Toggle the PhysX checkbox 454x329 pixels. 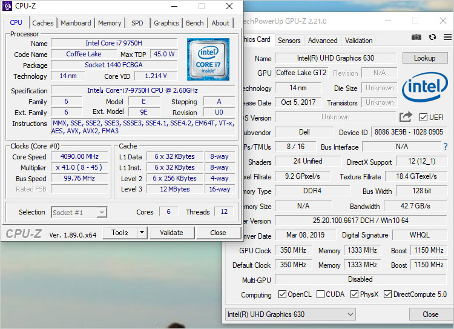click(354, 294)
